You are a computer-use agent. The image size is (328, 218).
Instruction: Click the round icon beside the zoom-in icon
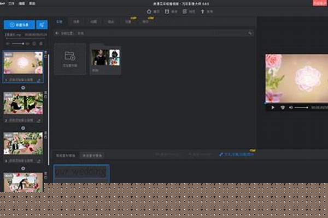pos(34,44)
